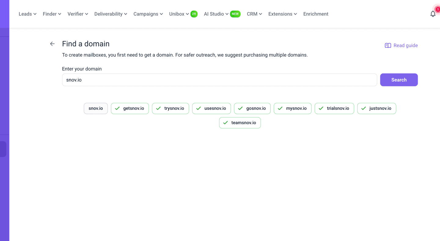Open the notifications bell

433,14
